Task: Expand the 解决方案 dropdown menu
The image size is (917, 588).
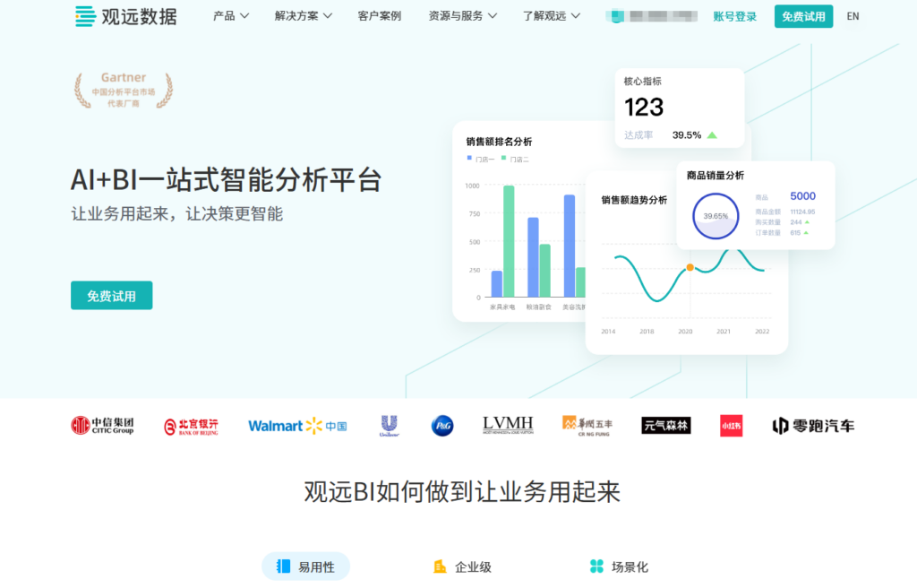Action: coord(303,16)
